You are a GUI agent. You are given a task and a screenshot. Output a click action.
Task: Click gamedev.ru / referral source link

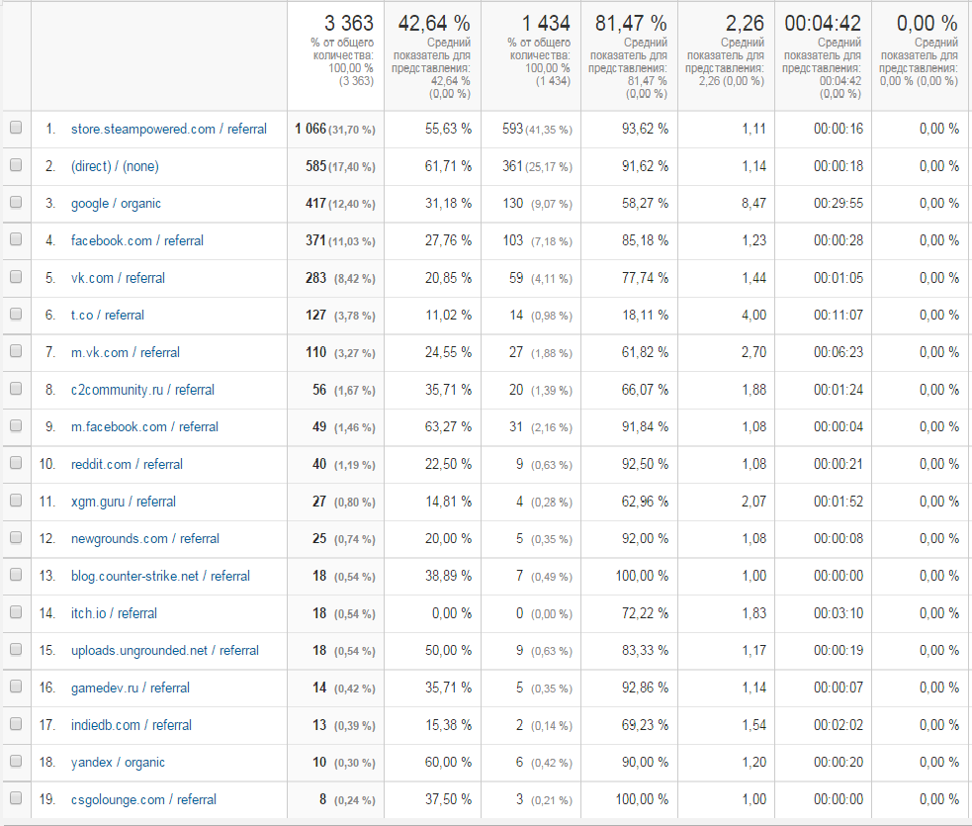pos(130,688)
